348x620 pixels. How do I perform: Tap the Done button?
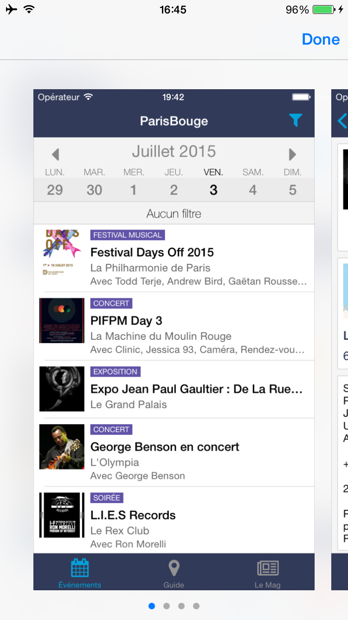[321, 39]
